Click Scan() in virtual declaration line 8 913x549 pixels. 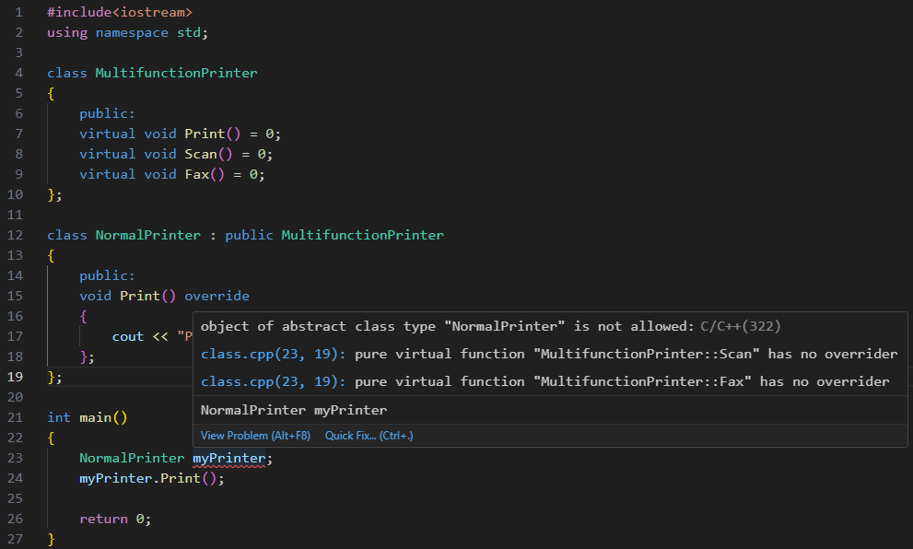tap(208, 154)
